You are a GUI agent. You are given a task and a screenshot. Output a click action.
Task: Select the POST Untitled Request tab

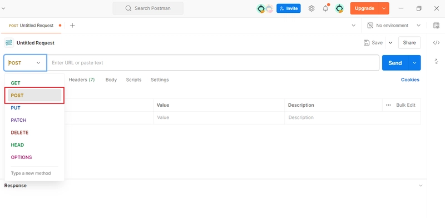(31, 26)
